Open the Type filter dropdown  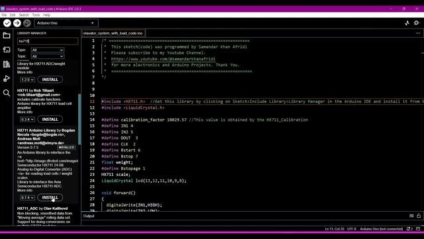(47, 50)
